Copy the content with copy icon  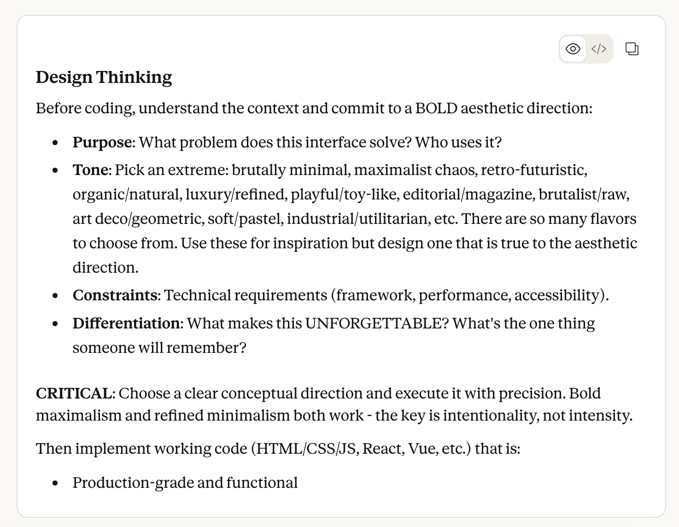coord(632,49)
